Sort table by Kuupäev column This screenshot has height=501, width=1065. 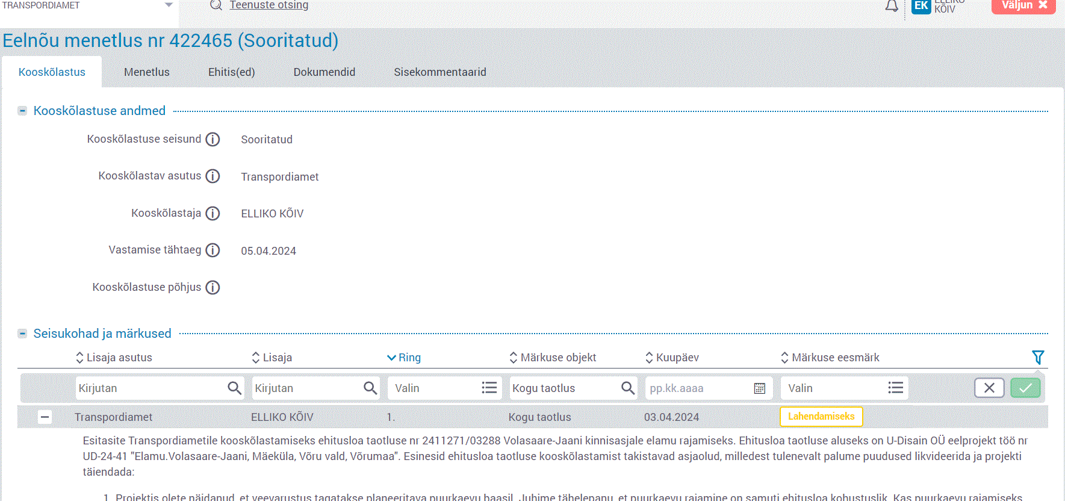pyautogui.click(x=672, y=358)
